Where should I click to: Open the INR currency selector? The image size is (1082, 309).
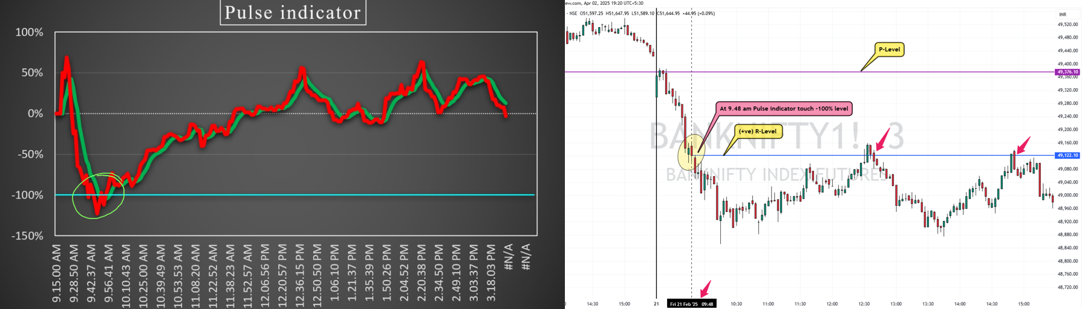coord(1063,14)
